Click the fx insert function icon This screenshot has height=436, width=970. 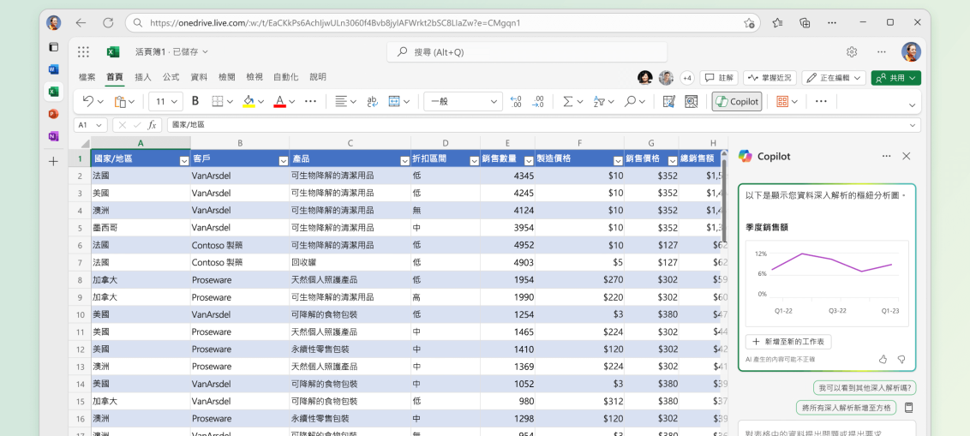(x=153, y=125)
